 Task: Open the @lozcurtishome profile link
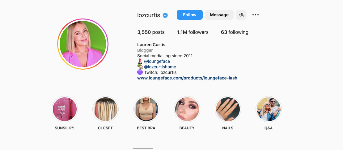pyautogui.click(x=160, y=67)
